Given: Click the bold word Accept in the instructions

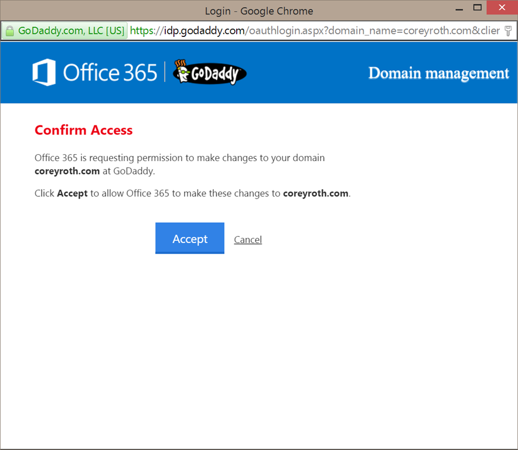Looking at the screenshot, I should point(72,193).
